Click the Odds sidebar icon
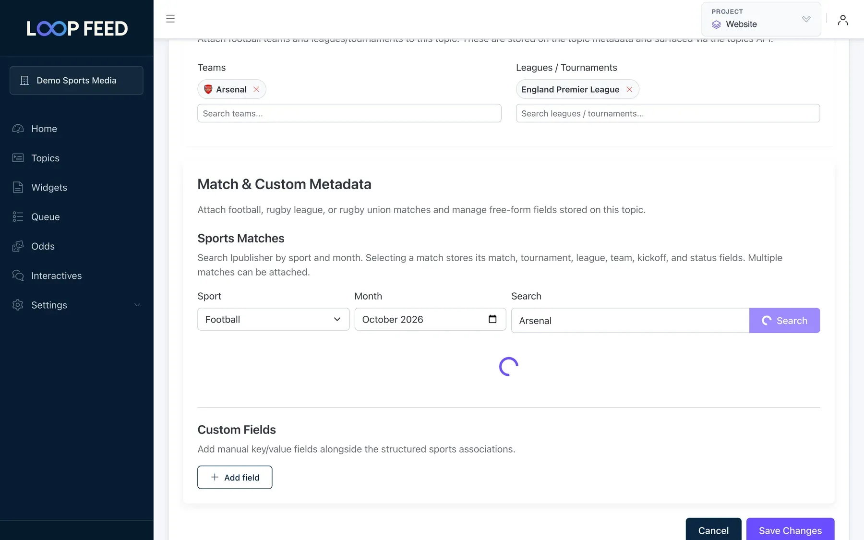Screen dimensions: 864x540 tap(18, 246)
